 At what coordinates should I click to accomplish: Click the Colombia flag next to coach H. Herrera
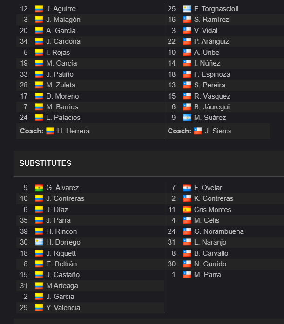50,131
